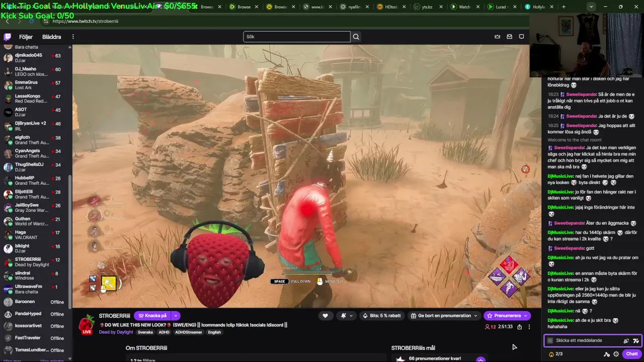Image resolution: width=644 pixels, height=362 pixels.
Task: Click the ADHD tag
Action: point(164,332)
